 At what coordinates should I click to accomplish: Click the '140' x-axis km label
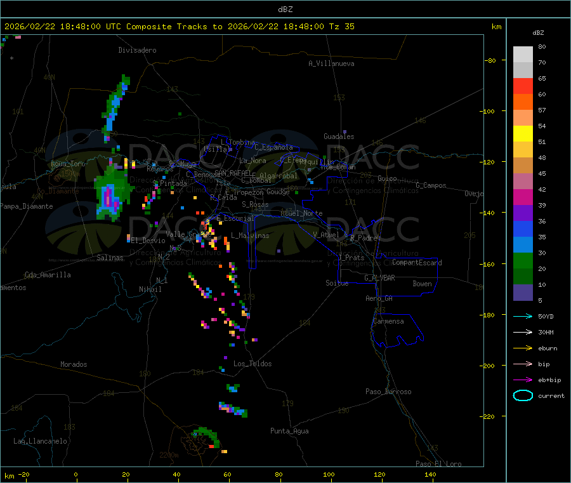coord(430,474)
